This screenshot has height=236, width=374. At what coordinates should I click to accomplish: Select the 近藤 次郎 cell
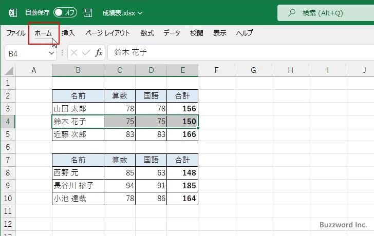(78, 134)
